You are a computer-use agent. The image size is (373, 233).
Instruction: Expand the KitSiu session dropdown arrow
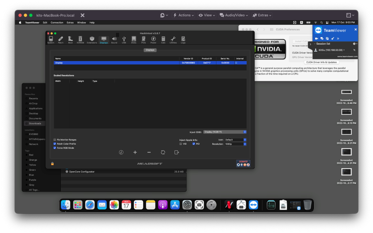[x=344, y=50]
